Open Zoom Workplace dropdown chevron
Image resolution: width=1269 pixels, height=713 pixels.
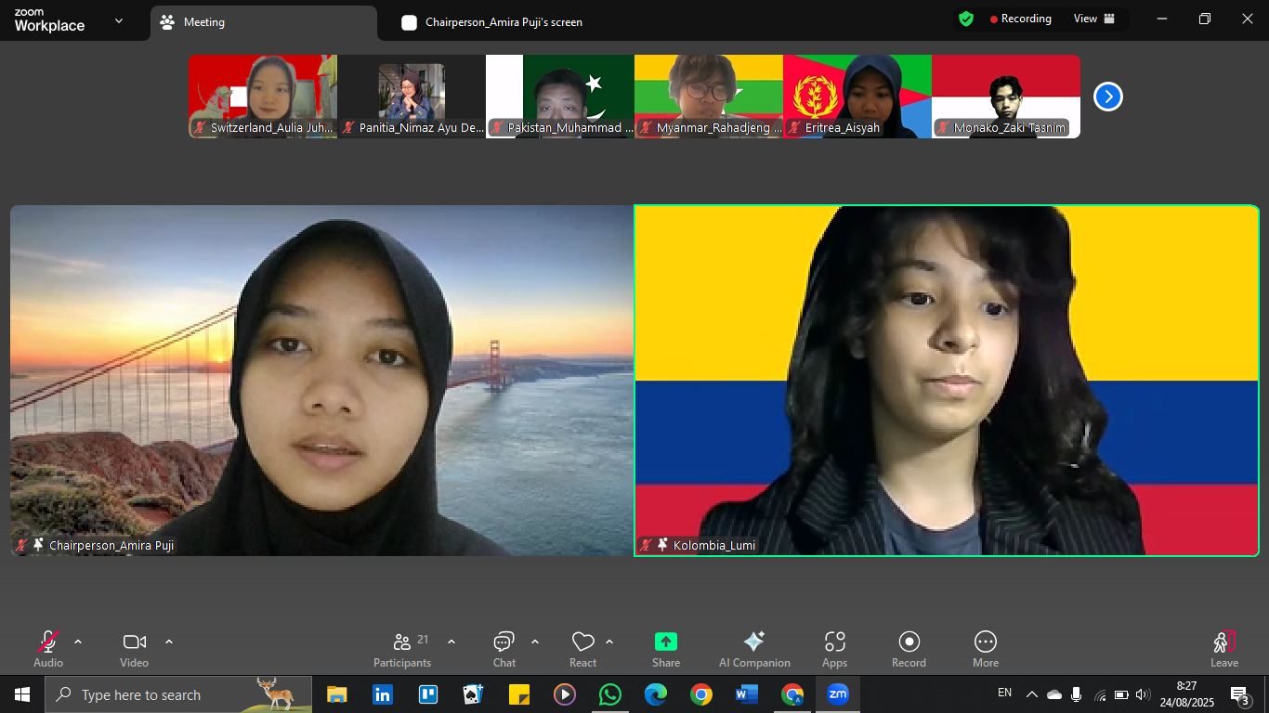pyautogui.click(x=118, y=20)
